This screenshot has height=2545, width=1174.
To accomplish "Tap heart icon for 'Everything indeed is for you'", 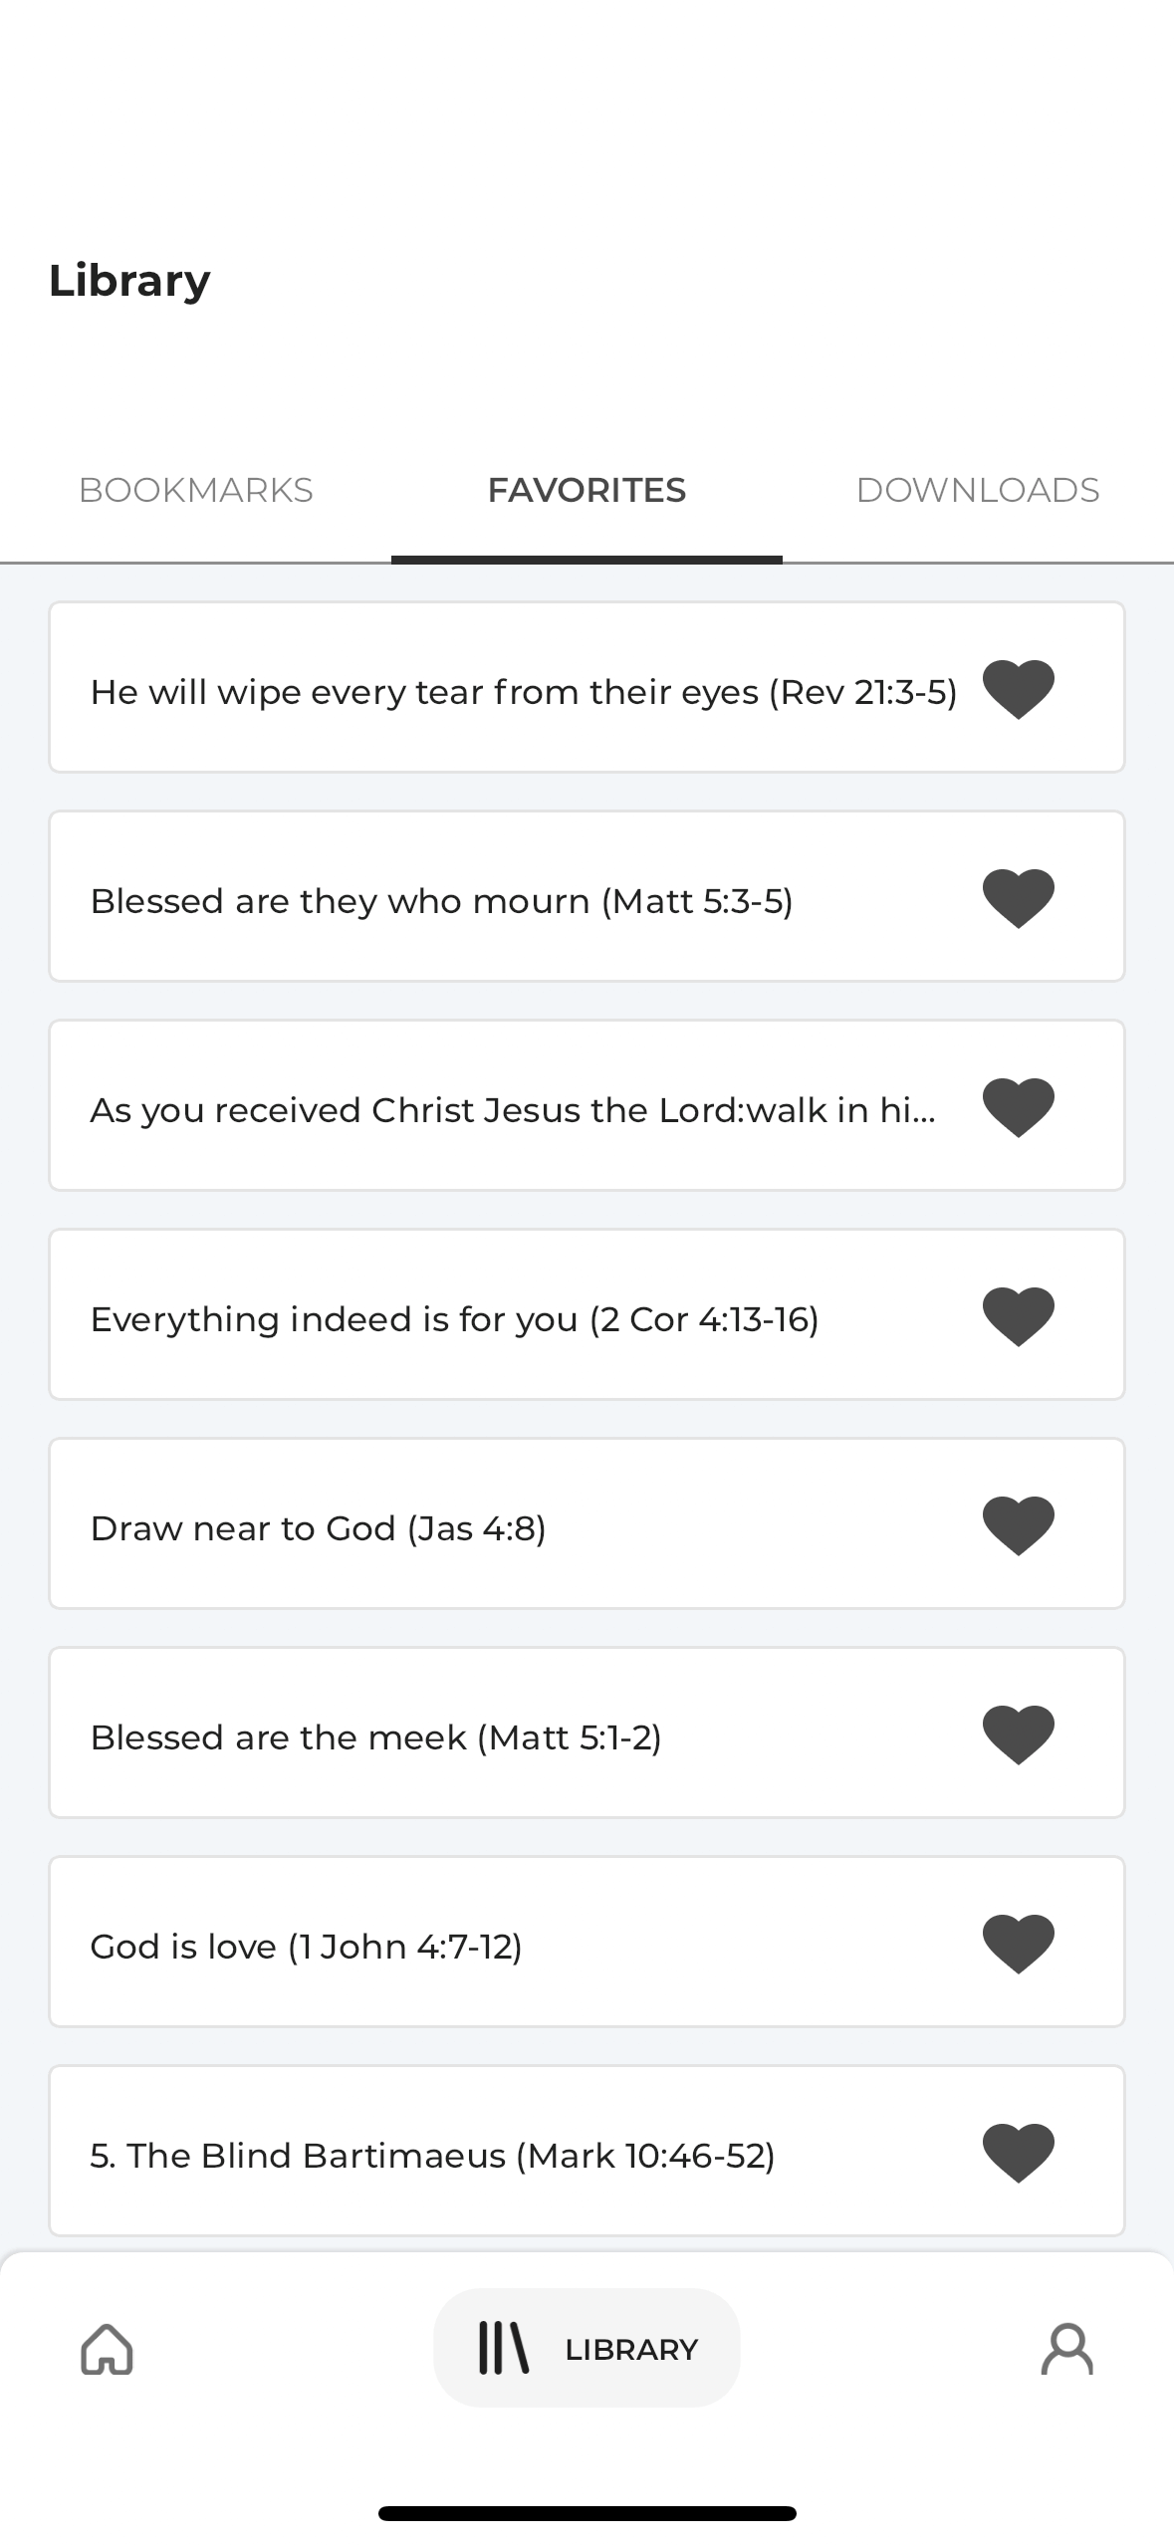I will pos(1018,1316).
